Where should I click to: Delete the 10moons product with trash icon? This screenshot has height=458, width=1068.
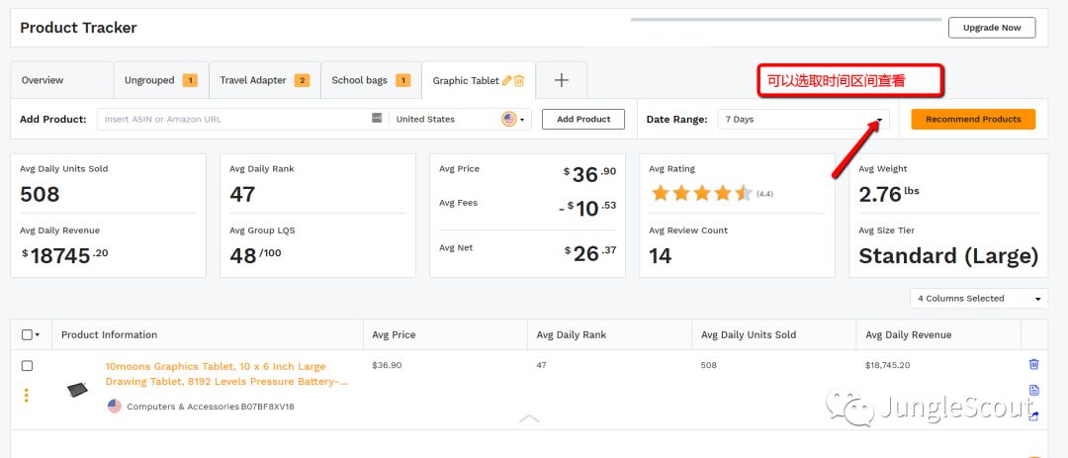pyautogui.click(x=1033, y=364)
